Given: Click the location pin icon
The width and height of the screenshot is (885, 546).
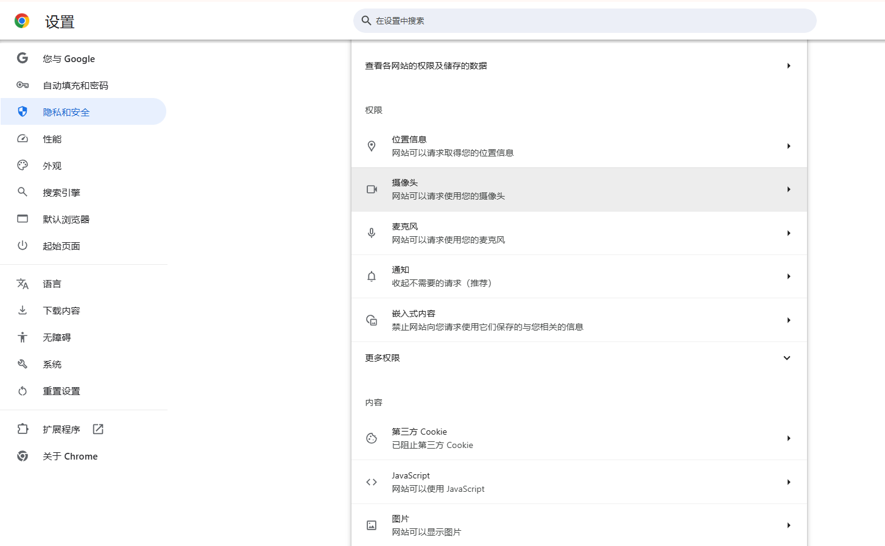Looking at the screenshot, I should coord(372,146).
